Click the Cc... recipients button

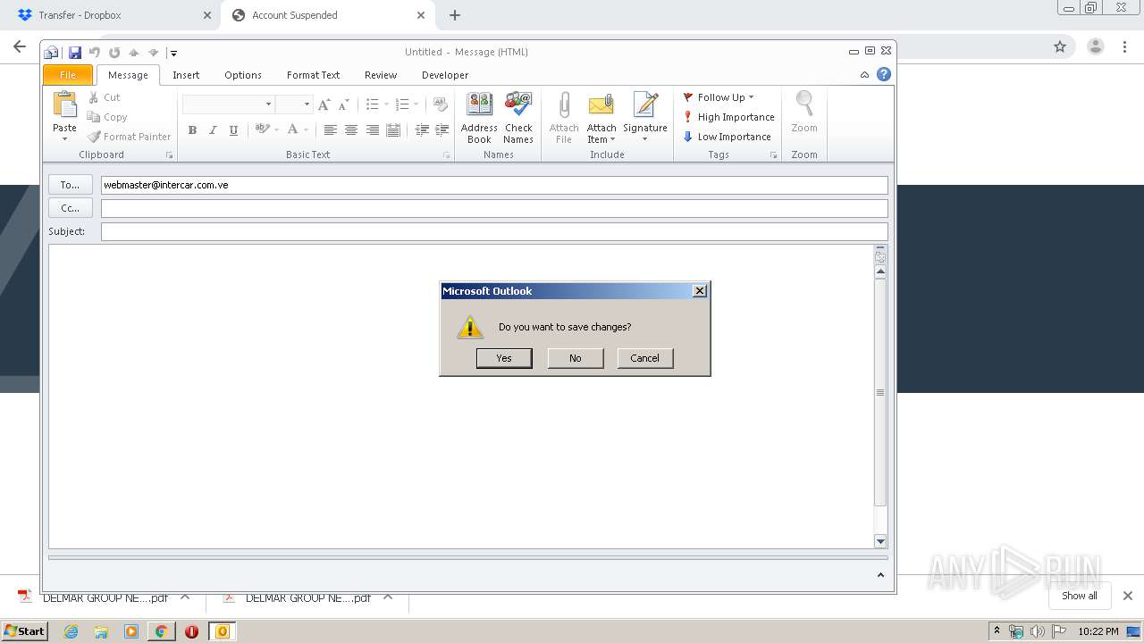71,208
